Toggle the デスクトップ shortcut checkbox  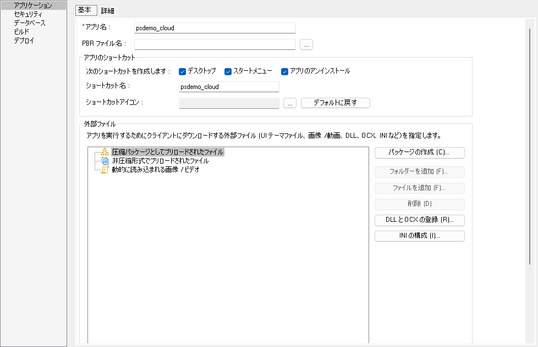[183, 71]
